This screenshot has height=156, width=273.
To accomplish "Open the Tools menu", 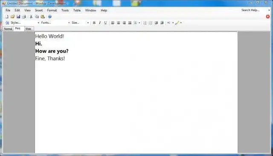I will (x=65, y=10).
